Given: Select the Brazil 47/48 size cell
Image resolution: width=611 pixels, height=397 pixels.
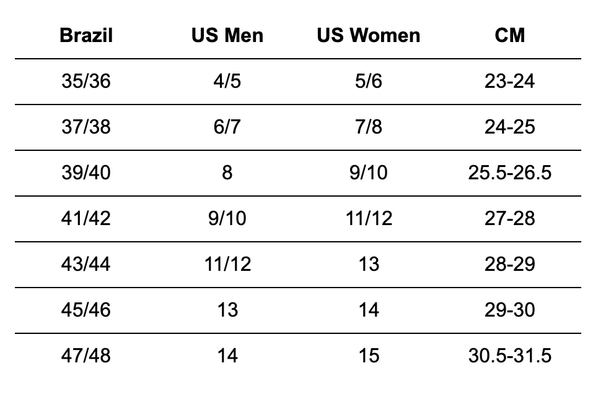Looking at the screenshot, I should click(86, 356).
